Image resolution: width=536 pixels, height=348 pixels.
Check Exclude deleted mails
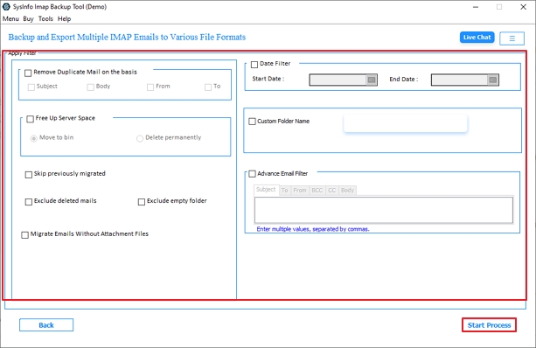[29, 202]
